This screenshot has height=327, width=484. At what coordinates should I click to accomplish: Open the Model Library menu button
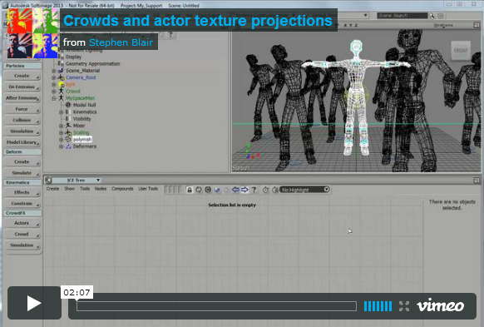[22, 142]
